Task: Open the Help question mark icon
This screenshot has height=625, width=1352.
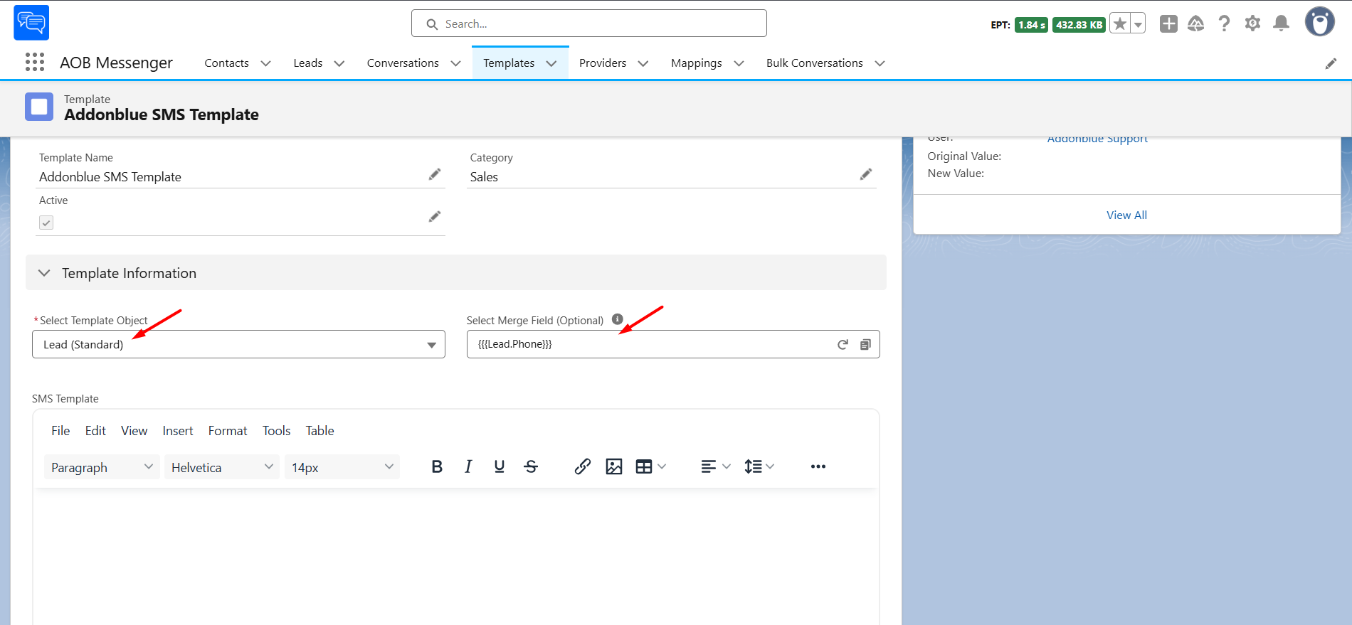Action: [1224, 24]
